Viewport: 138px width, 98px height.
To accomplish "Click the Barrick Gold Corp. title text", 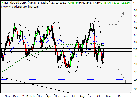I will pos(16,3).
